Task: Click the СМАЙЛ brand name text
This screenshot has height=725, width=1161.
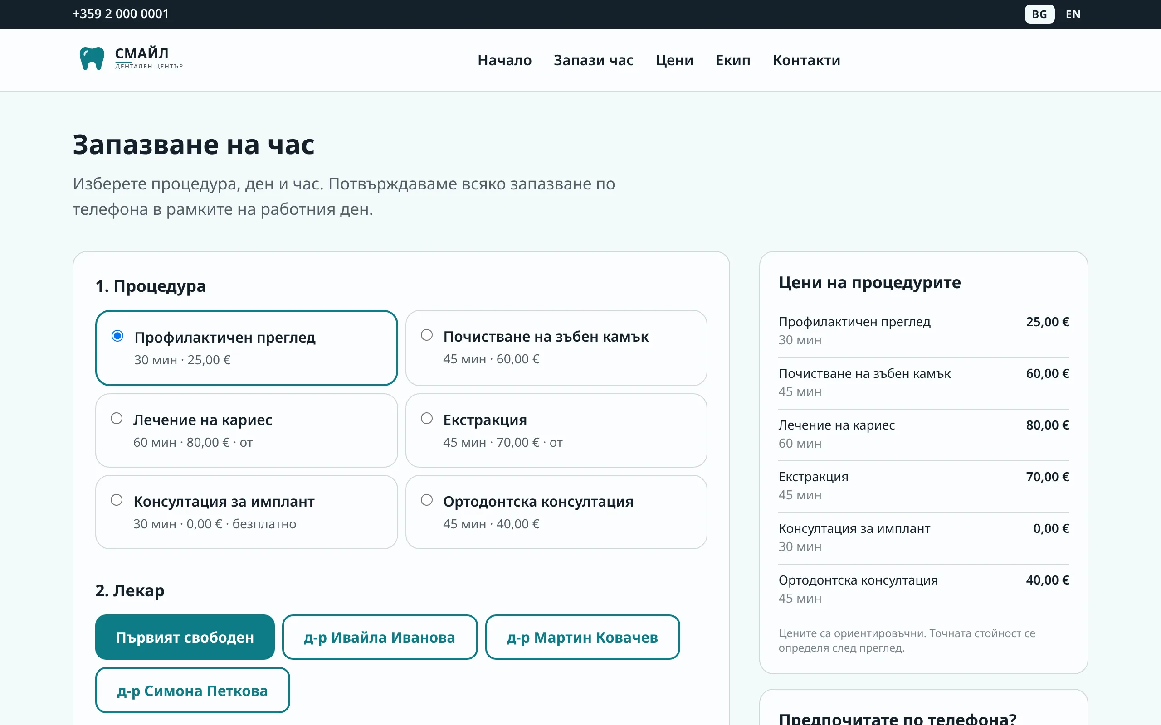Action: [141, 53]
